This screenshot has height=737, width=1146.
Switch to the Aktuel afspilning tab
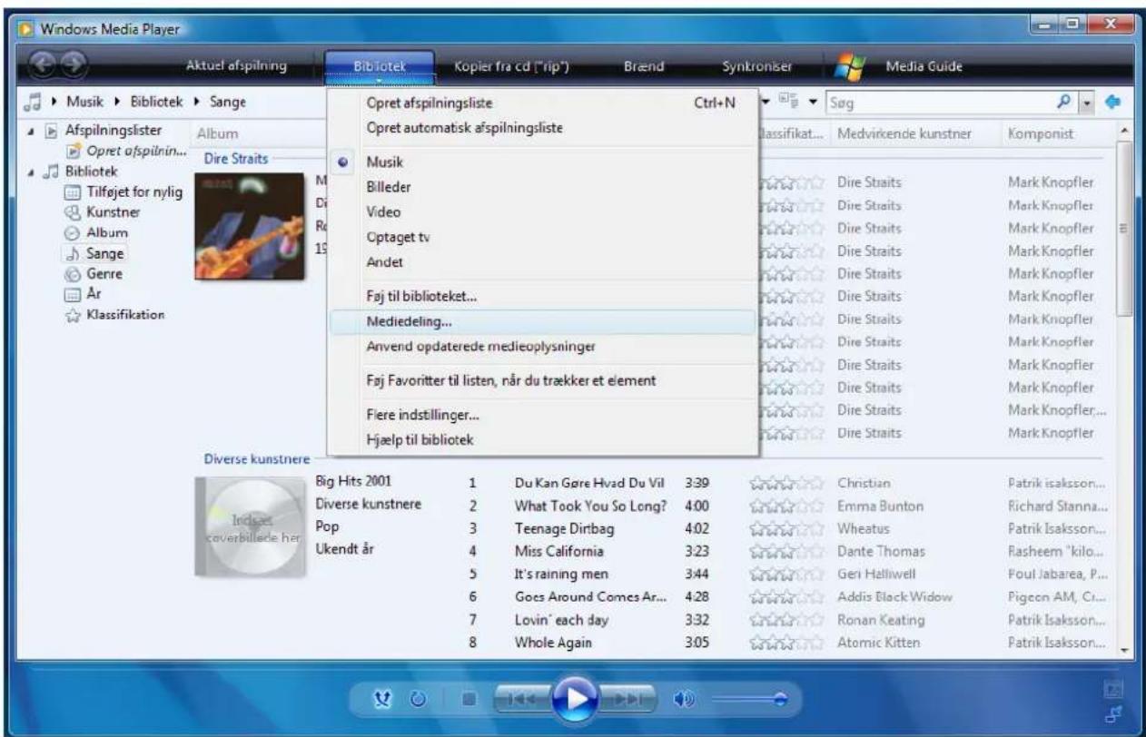click(236, 65)
